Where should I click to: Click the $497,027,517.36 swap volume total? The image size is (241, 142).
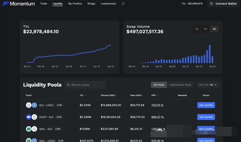coord(145,31)
